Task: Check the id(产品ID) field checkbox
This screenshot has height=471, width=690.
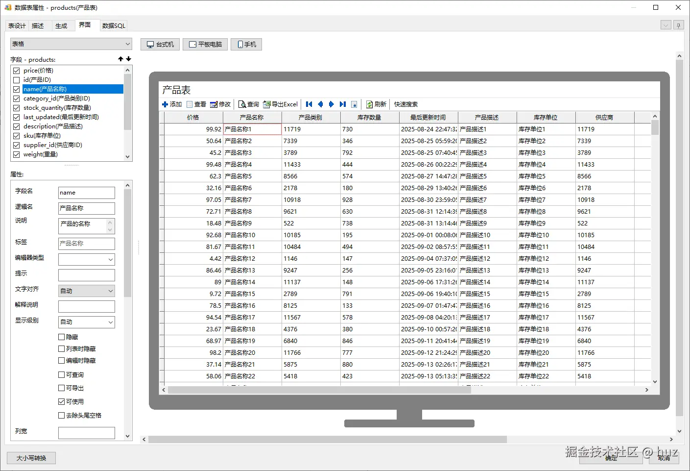Action: click(x=17, y=80)
